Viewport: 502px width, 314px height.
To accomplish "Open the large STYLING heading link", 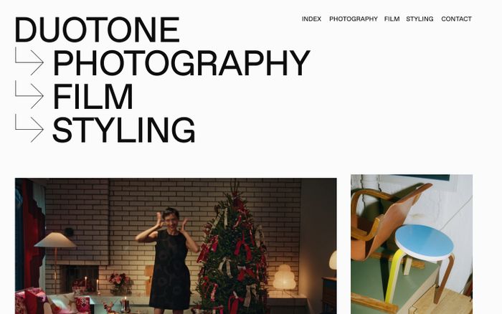I will [x=123, y=130].
